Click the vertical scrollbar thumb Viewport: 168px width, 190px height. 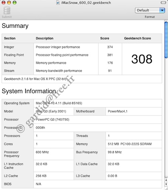pos(166,40)
